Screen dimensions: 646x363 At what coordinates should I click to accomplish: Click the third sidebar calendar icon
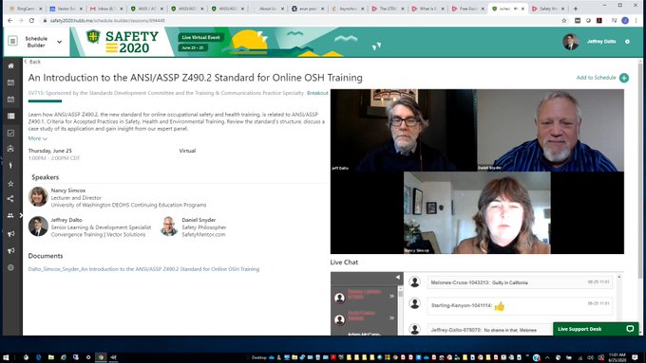[11, 100]
